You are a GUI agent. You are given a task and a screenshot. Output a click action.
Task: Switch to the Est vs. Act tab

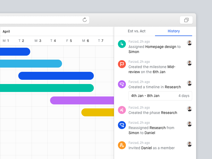tap(136, 31)
